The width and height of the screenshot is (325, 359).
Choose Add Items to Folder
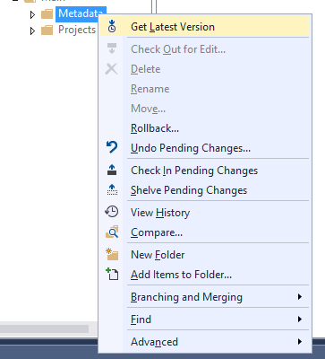205,275
